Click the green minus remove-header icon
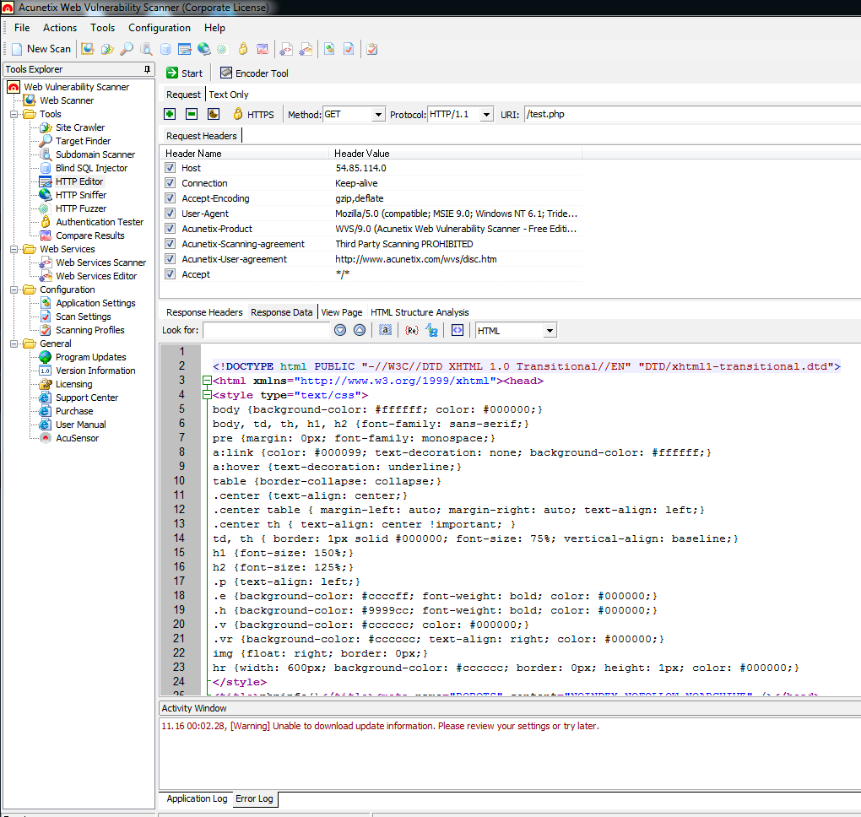The image size is (861, 817). (x=192, y=114)
